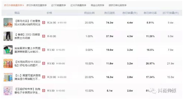This screenshot has height=99, width=189.
Task: Select the 18.00% commission cell
Action: [x=89, y=63]
